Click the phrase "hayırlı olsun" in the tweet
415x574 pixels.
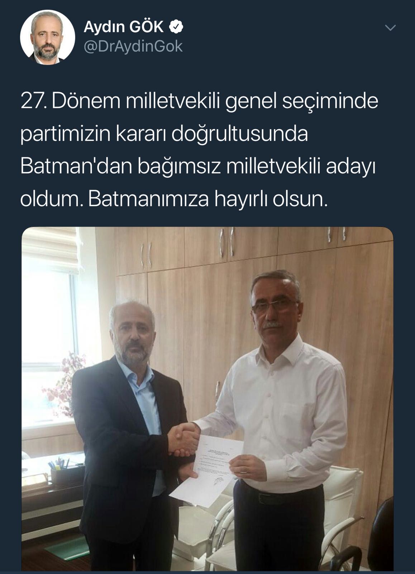pos(271,199)
